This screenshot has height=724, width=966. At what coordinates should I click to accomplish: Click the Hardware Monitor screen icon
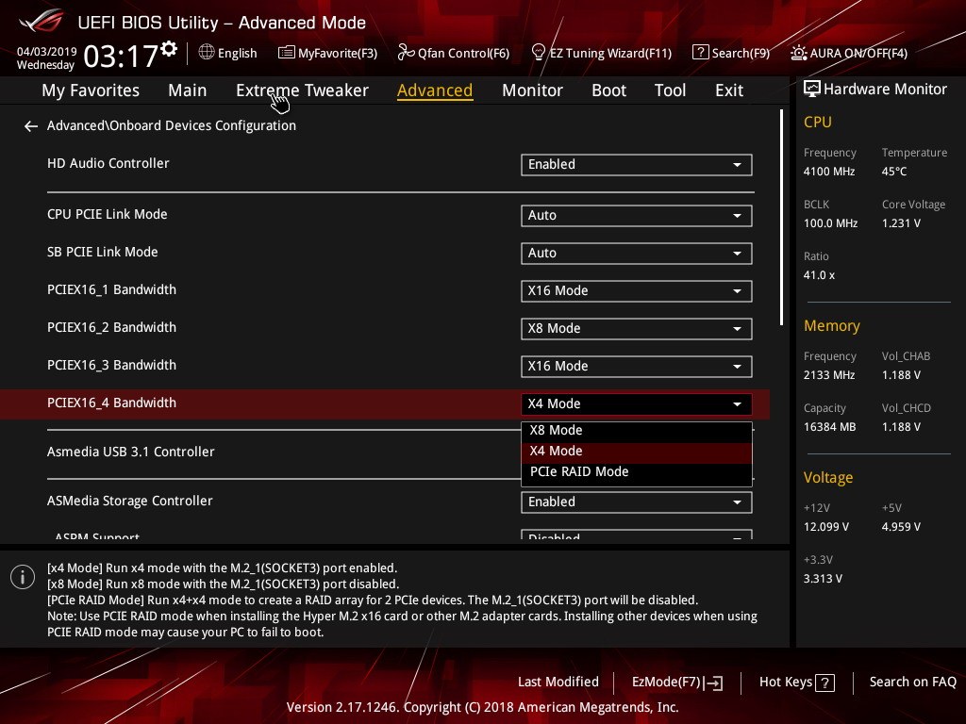pos(812,90)
